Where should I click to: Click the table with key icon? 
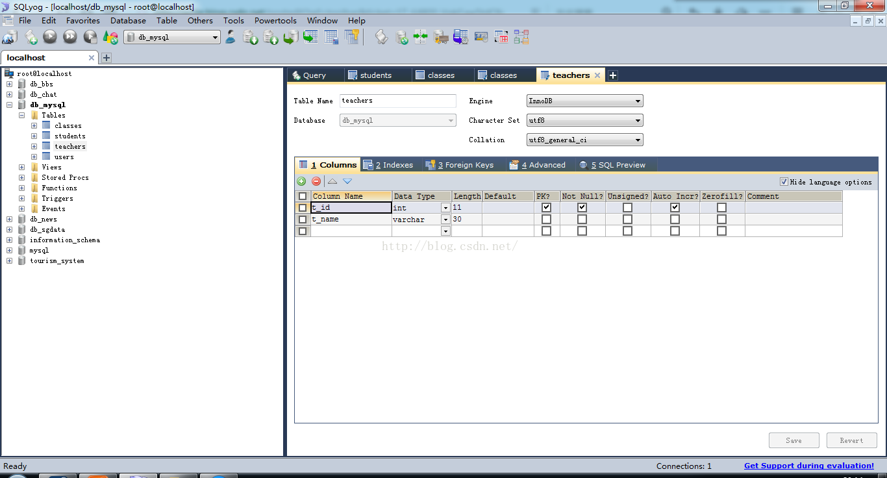(x=351, y=38)
